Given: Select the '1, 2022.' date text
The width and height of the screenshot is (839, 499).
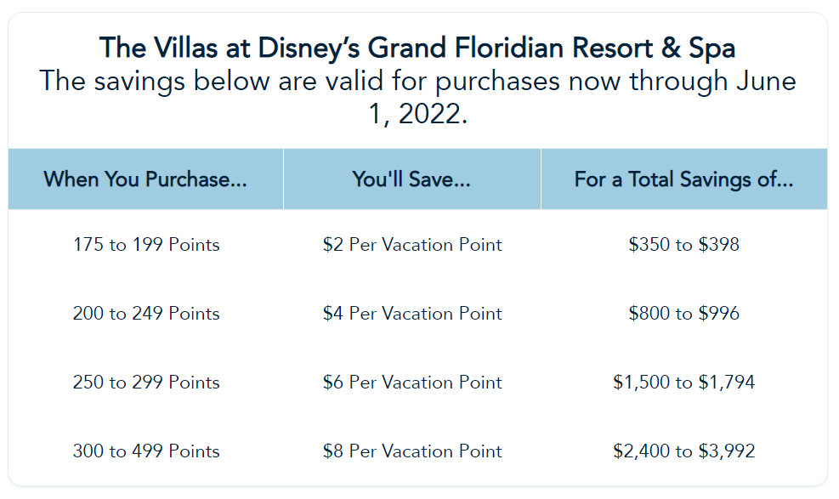Looking at the screenshot, I should (x=417, y=115).
